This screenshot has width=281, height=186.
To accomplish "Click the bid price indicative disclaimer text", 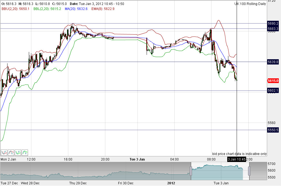I will pyautogui.click(x=239, y=154).
